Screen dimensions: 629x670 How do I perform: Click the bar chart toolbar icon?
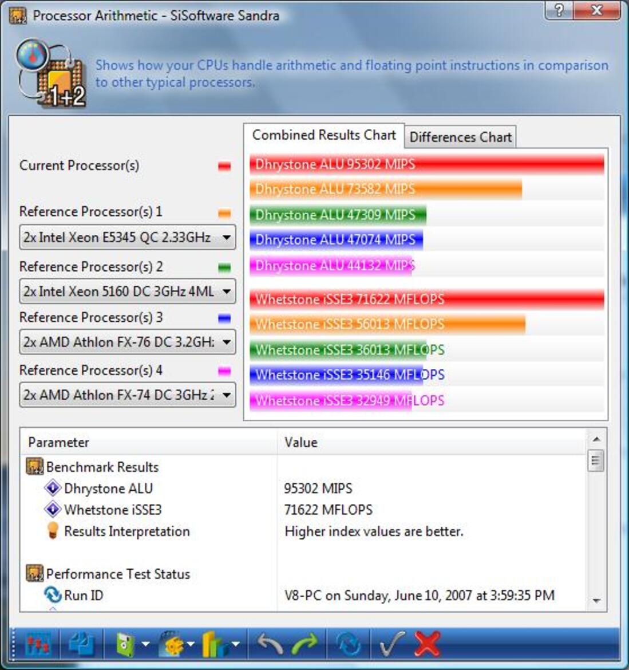pyautogui.click(x=216, y=644)
